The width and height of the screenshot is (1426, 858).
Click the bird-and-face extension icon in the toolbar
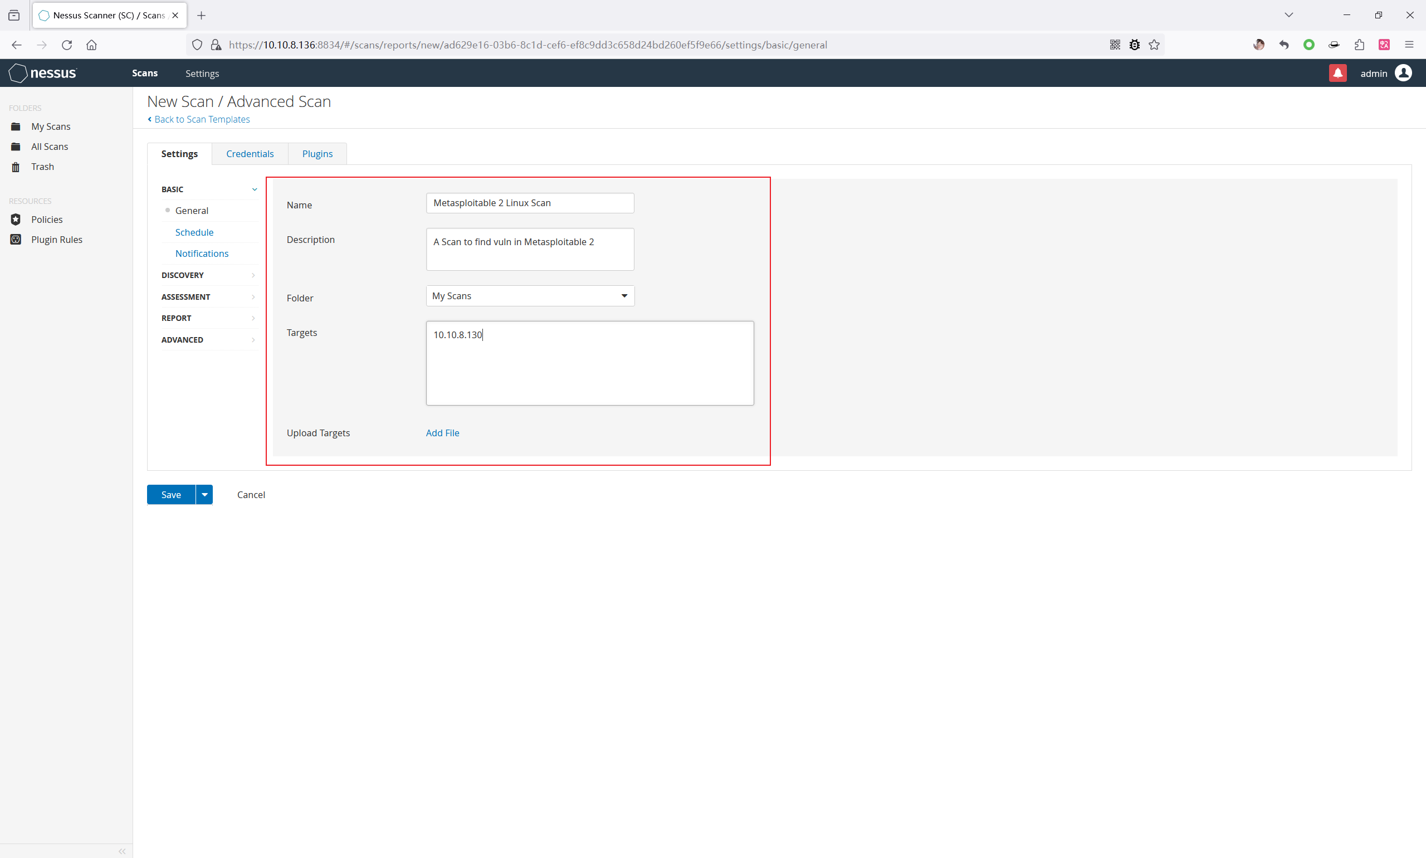click(1259, 45)
